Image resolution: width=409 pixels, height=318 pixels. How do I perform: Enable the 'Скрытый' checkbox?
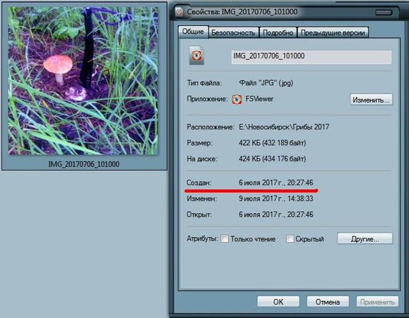tap(290, 239)
